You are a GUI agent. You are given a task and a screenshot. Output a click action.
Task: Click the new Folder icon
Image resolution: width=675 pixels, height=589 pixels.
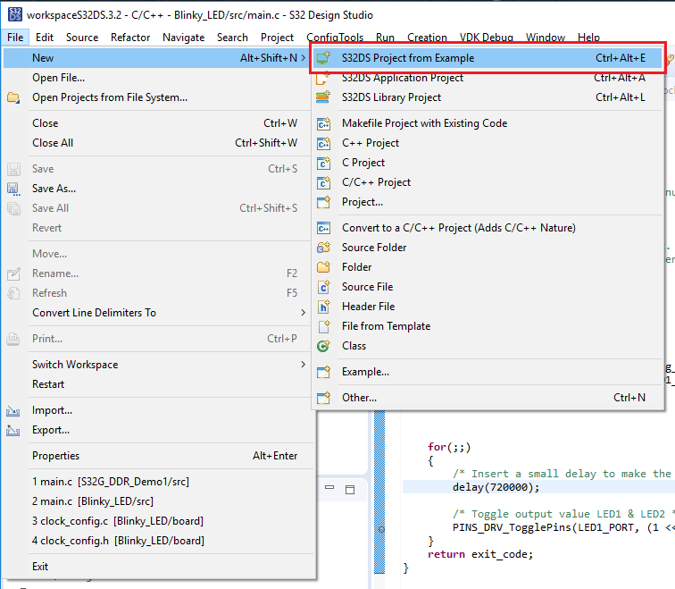323,267
